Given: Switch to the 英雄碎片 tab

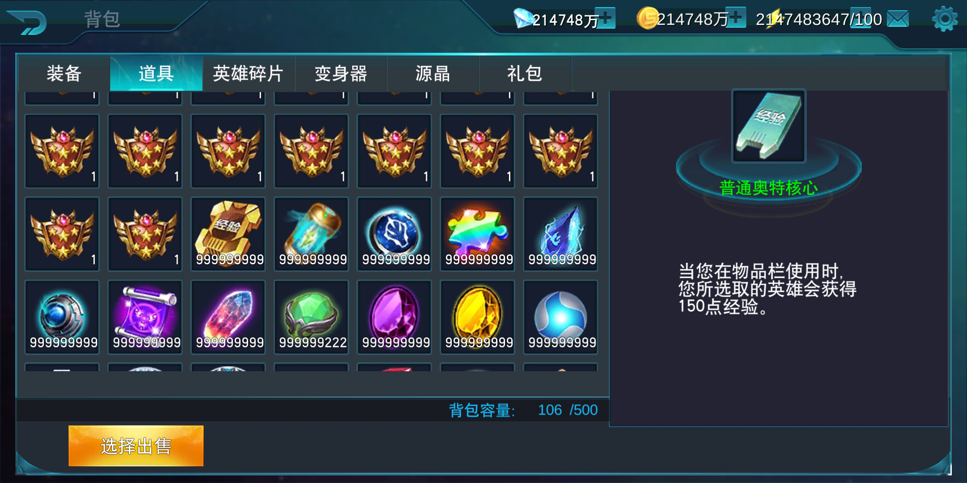Looking at the screenshot, I should (x=248, y=73).
